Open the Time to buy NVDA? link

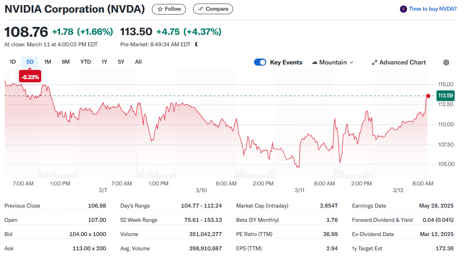(x=432, y=9)
